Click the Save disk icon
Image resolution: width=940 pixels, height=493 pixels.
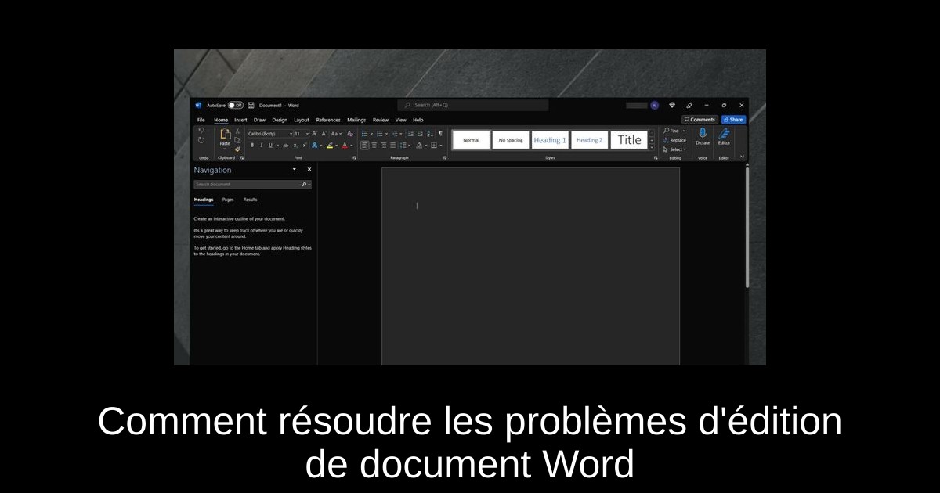[x=251, y=105]
